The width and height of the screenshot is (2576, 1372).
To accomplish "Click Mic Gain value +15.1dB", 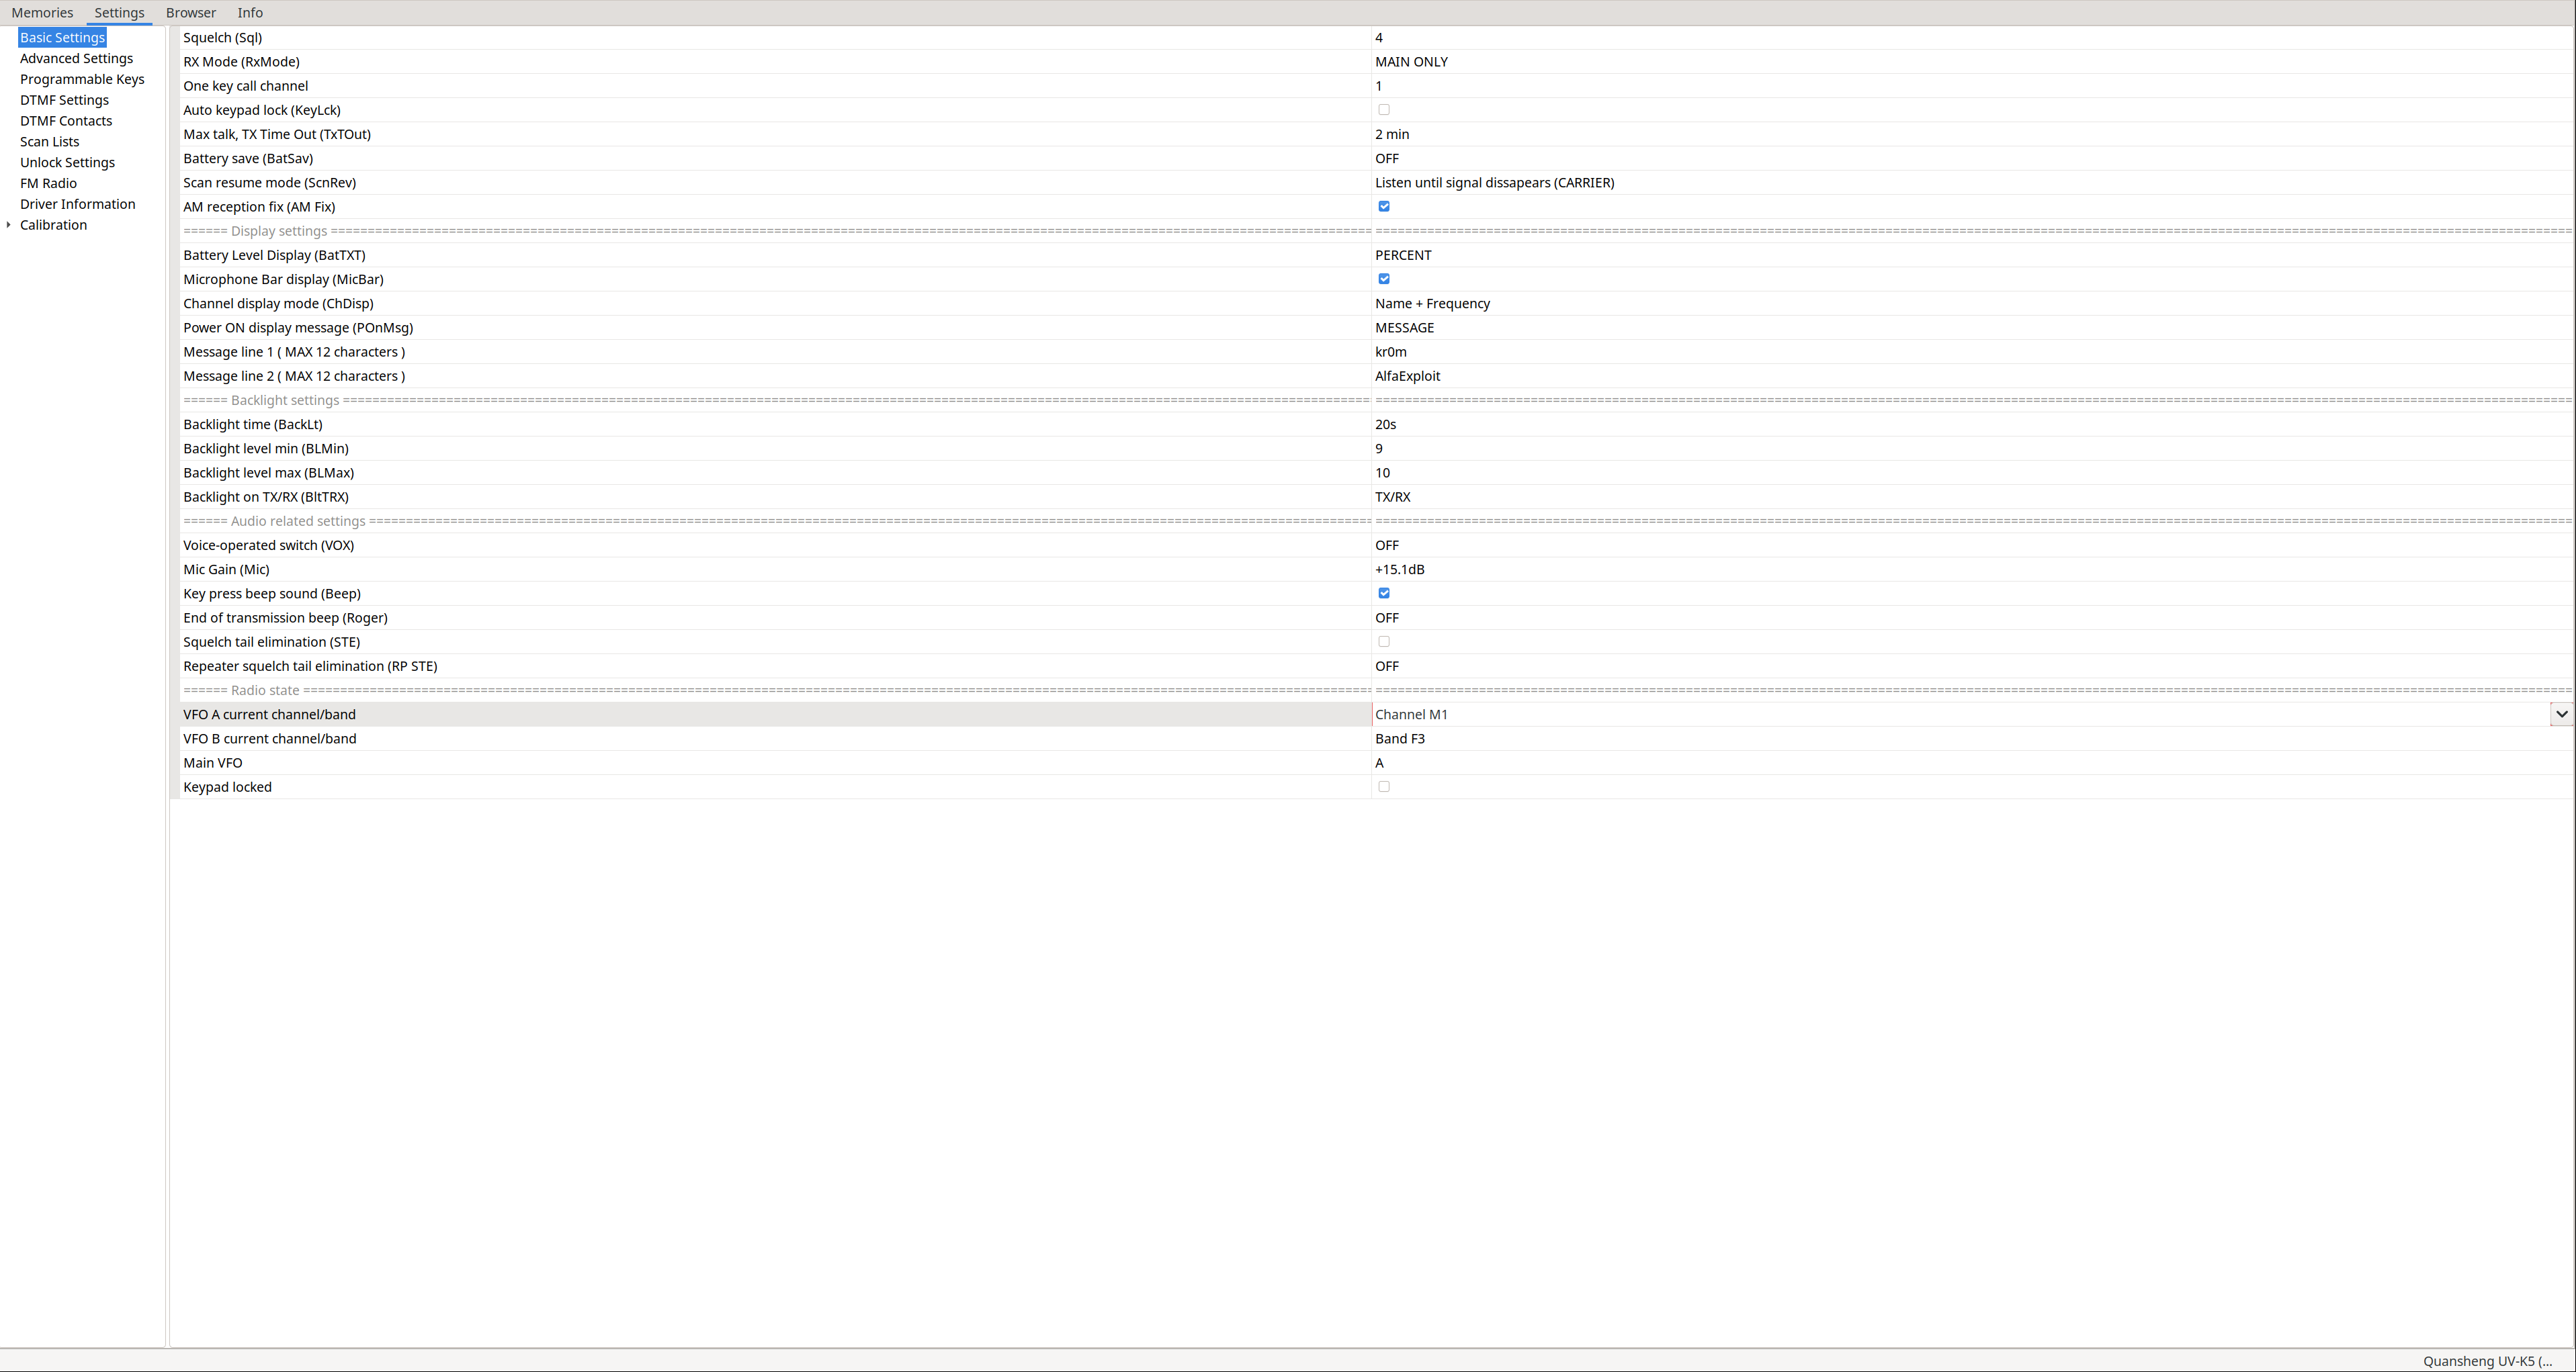I will point(1399,569).
